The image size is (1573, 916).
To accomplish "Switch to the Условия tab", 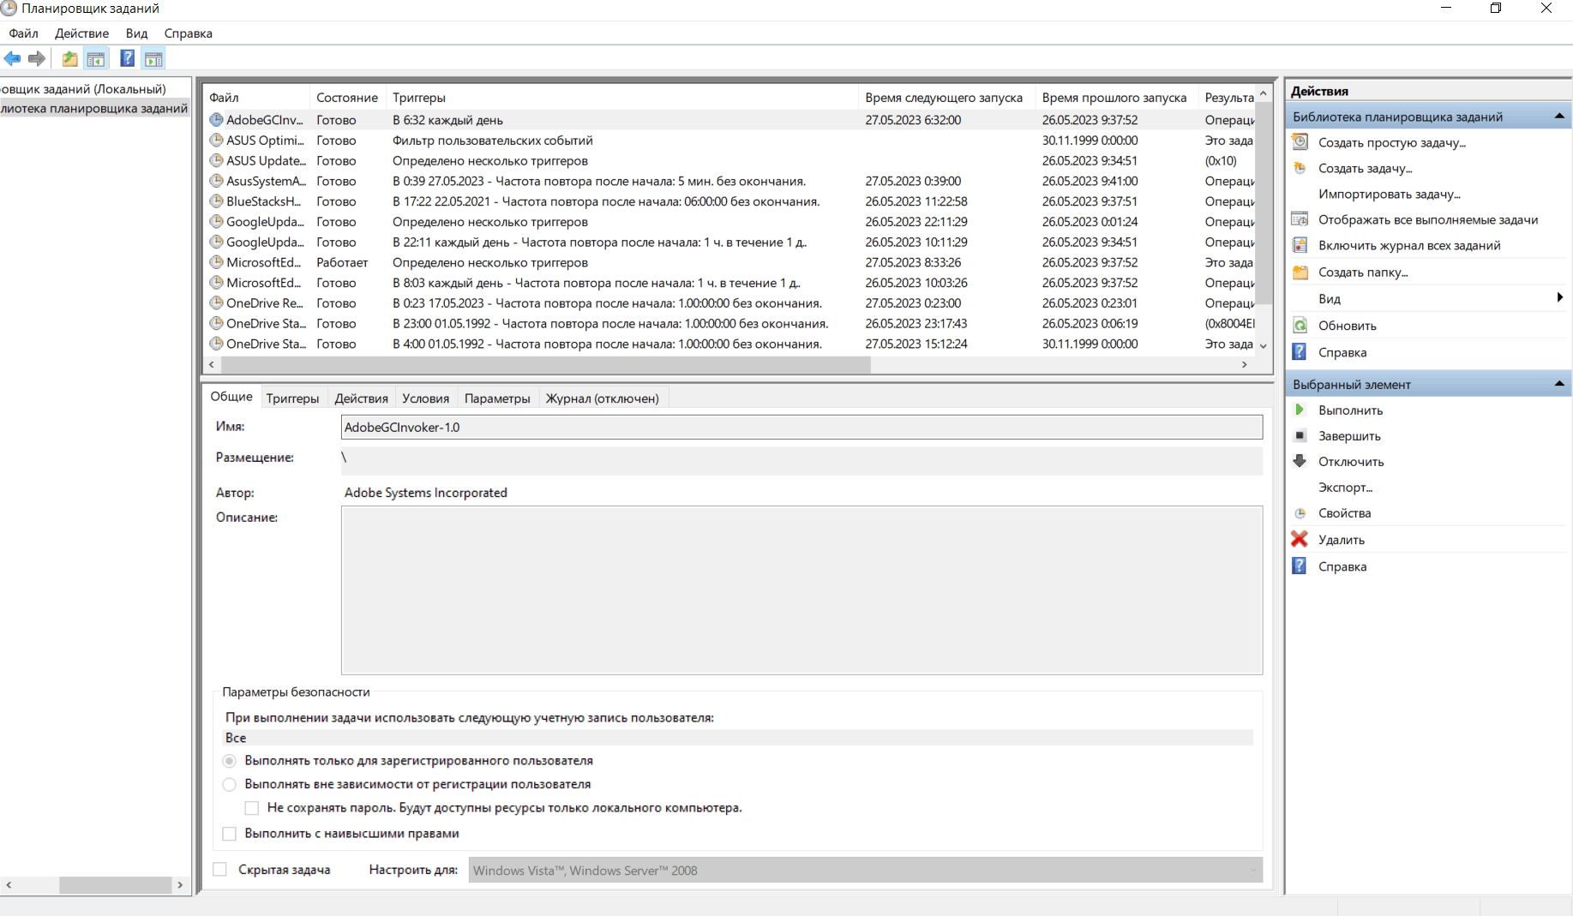I will pos(426,398).
